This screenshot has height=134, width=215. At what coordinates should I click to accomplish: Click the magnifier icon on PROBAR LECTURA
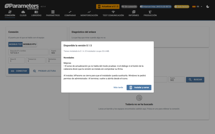(35, 71)
